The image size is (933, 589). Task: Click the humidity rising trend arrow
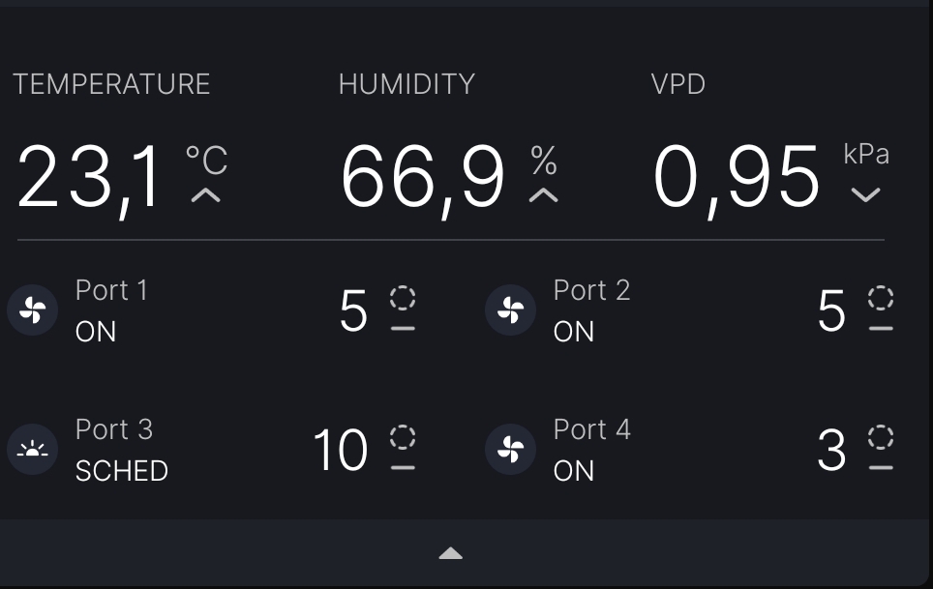(x=544, y=195)
